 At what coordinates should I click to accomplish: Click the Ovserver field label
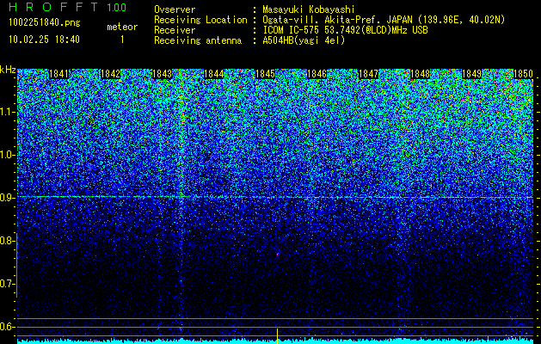(175, 9)
